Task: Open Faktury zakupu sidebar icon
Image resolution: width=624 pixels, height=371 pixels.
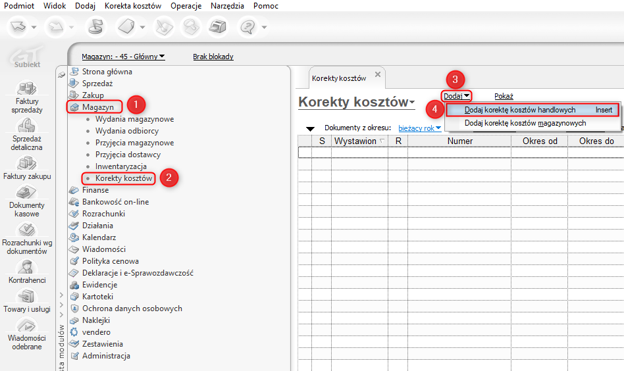Action: [27, 168]
